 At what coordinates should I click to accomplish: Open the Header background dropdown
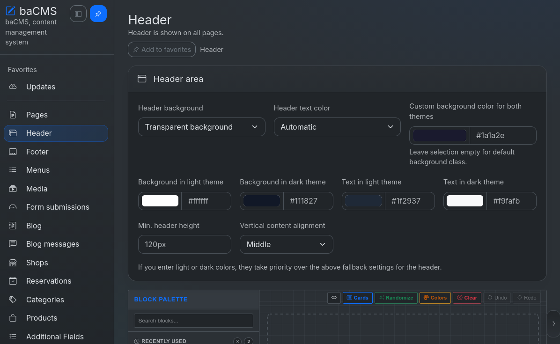(x=201, y=127)
